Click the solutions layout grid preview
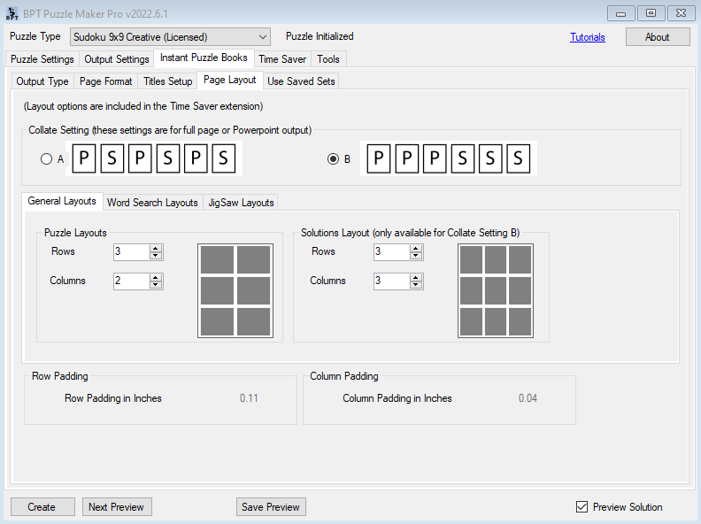701x524 pixels. point(496,290)
